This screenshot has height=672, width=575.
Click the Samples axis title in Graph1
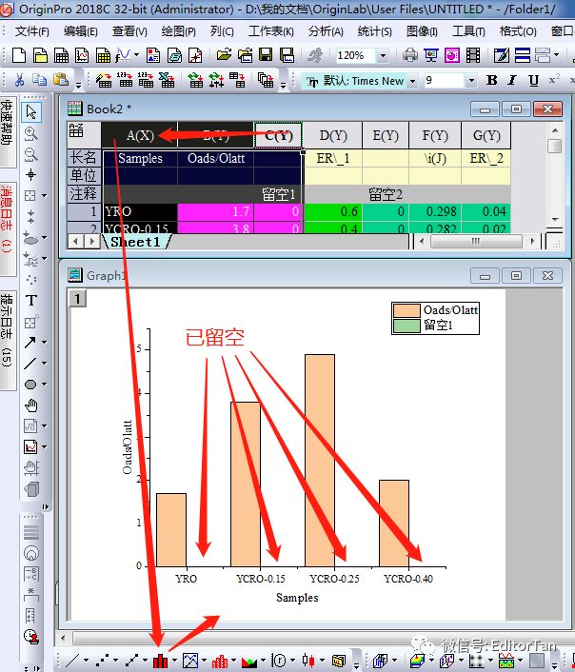click(x=297, y=598)
